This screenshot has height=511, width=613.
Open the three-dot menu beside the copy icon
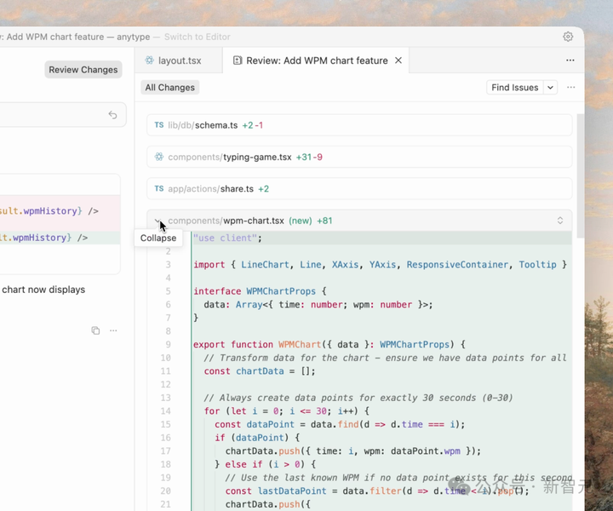pyautogui.click(x=113, y=330)
